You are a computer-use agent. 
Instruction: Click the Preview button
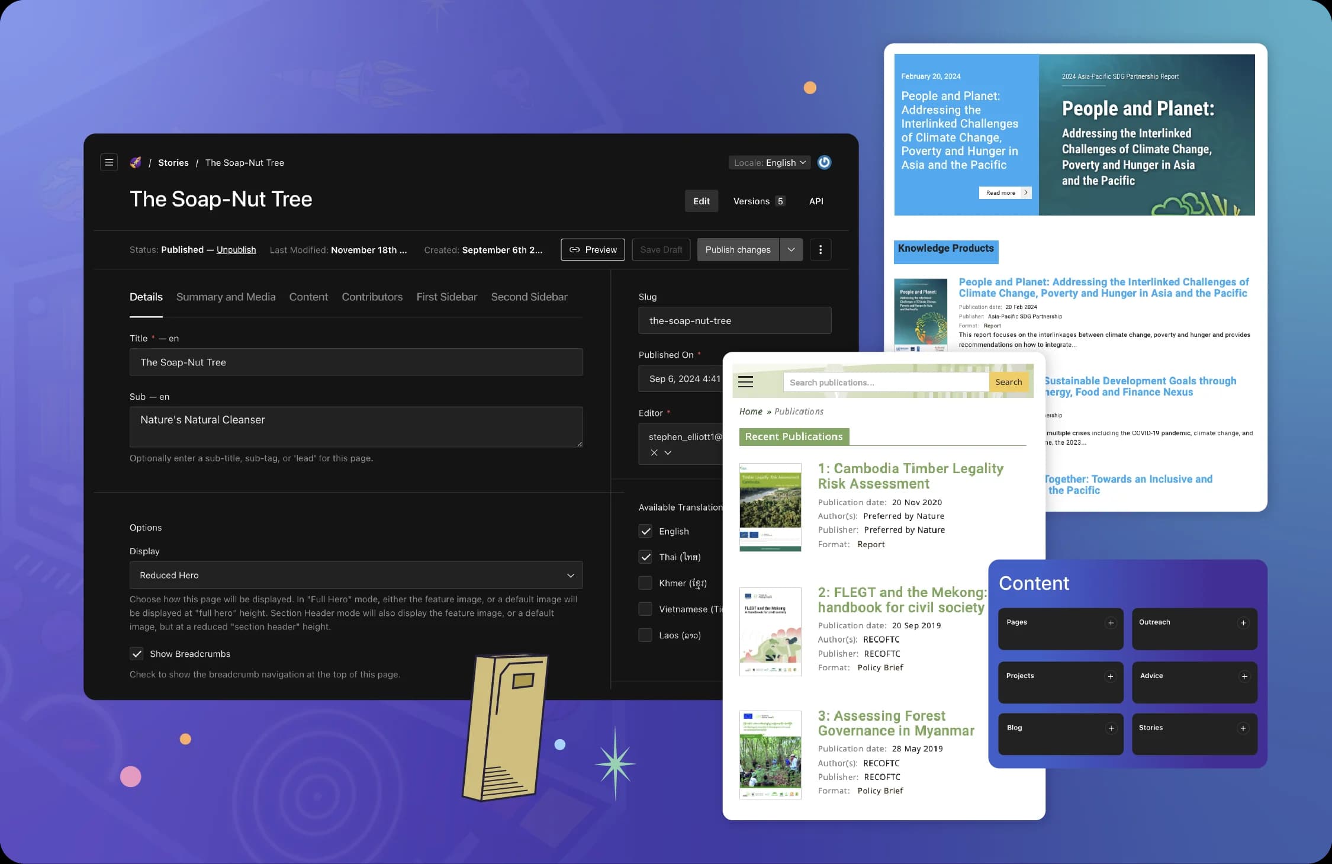593,250
